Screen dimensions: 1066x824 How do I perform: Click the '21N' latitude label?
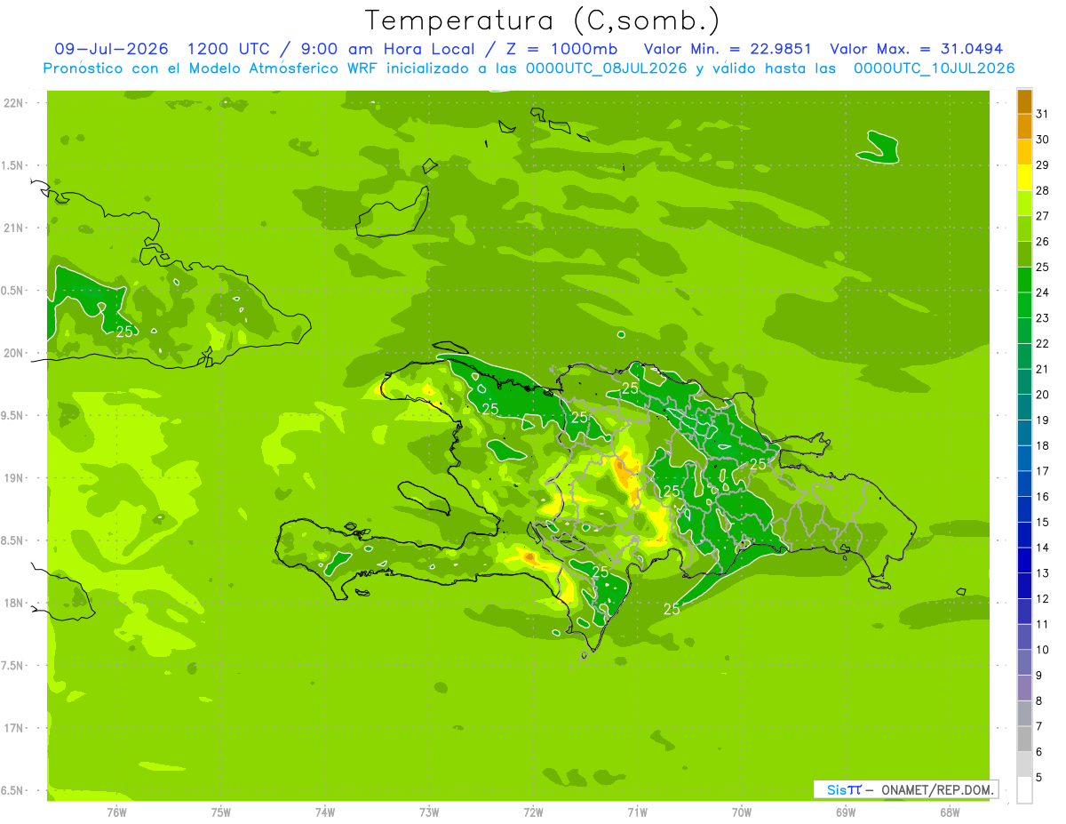[14, 228]
